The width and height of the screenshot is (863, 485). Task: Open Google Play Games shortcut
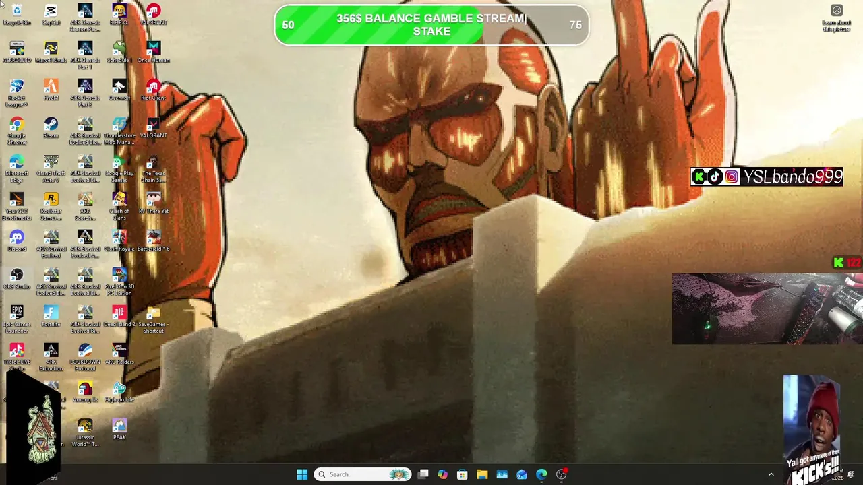[119, 169]
